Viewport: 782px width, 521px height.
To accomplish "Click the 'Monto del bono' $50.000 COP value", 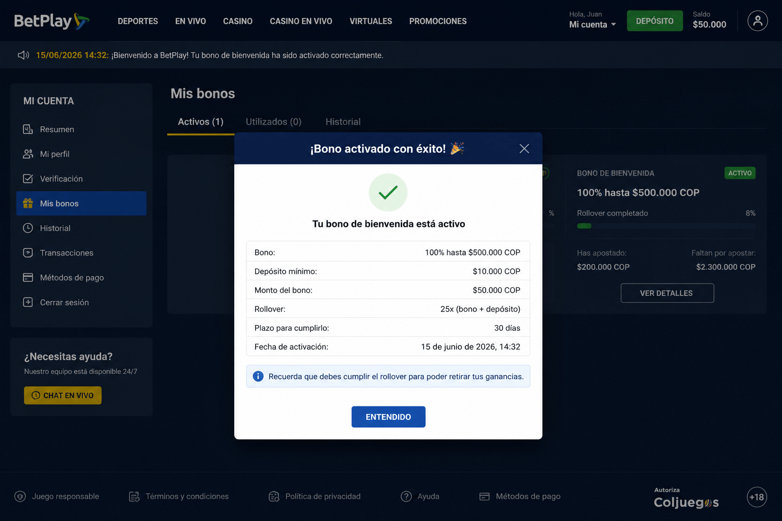I will [496, 291].
